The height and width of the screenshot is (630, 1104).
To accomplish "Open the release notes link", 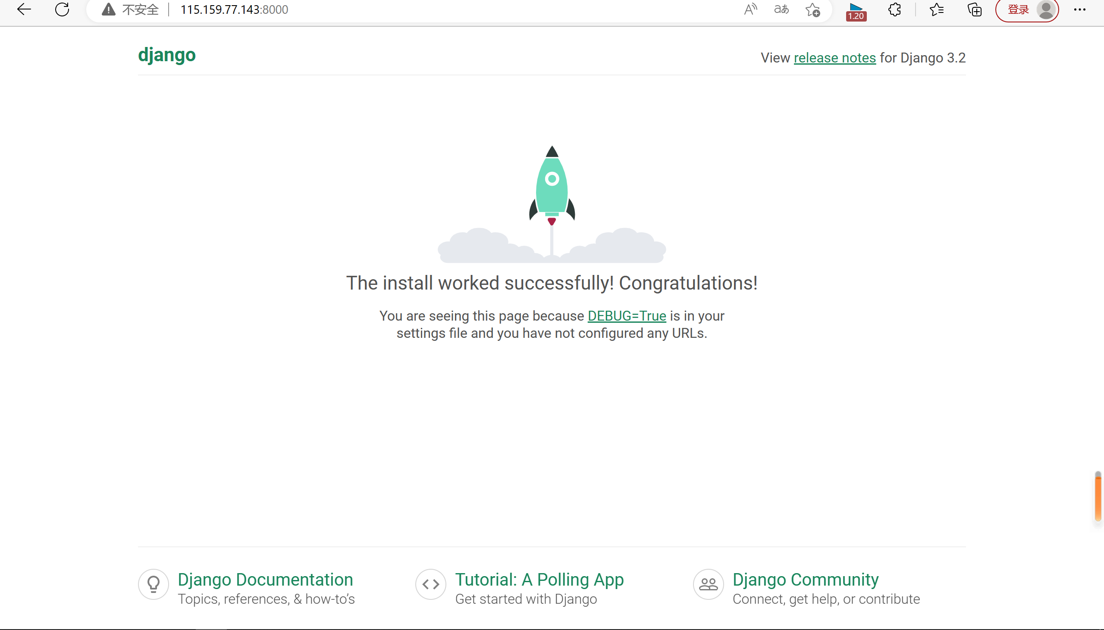I will [x=834, y=58].
